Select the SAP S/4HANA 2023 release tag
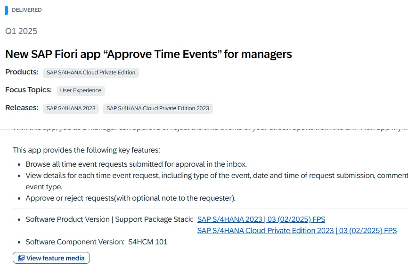The image size is (408, 267). point(71,108)
